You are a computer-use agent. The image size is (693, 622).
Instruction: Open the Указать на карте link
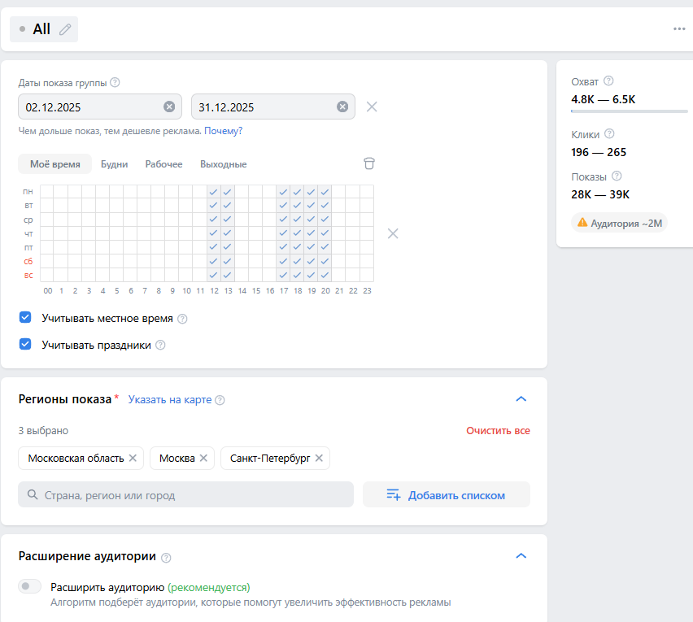(x=170, y=399)
